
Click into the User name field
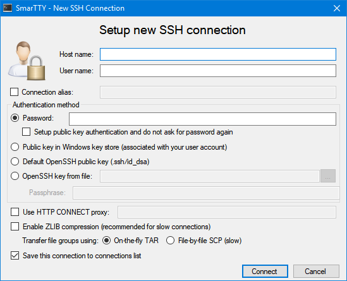click(218, 71)
